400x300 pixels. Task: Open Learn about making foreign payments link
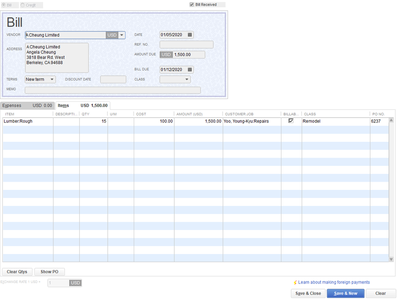click(x=334, y=282)
